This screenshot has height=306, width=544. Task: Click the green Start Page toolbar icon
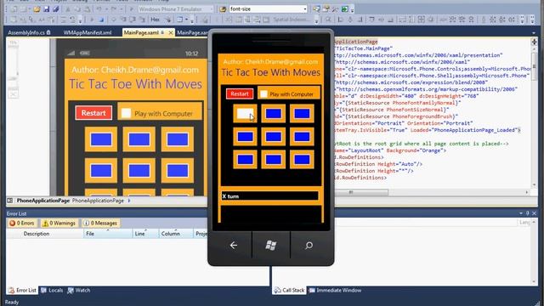344,9
